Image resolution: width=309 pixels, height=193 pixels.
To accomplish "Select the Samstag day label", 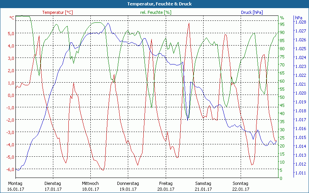I will click(203, 183).
